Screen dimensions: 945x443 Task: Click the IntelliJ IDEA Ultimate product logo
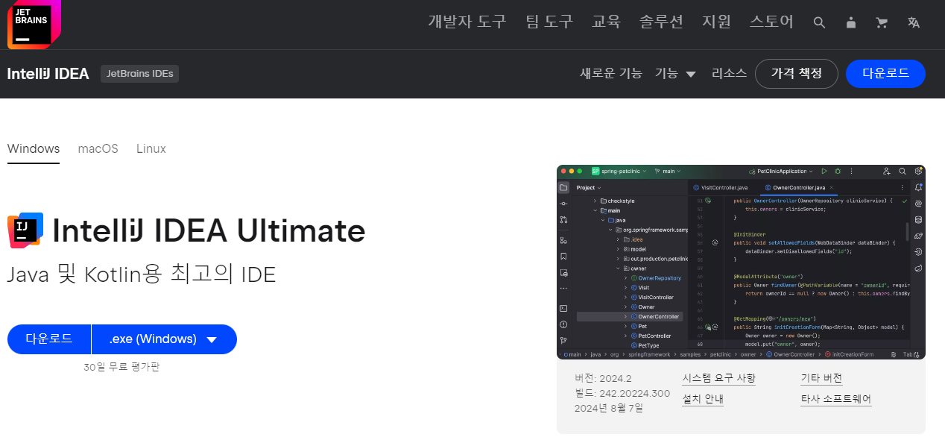point(25,230)
